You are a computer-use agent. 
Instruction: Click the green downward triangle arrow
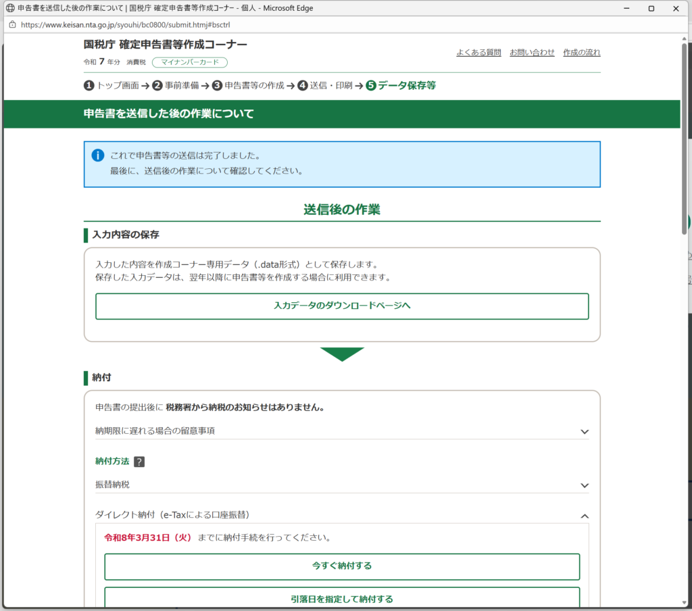coord(342,354)
